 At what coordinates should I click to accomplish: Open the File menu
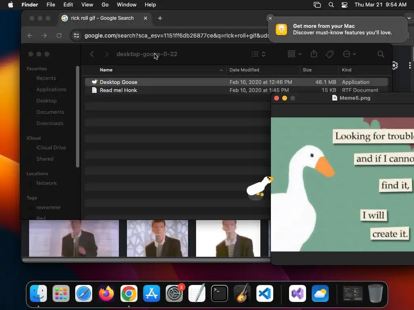(x=51, y=5)
